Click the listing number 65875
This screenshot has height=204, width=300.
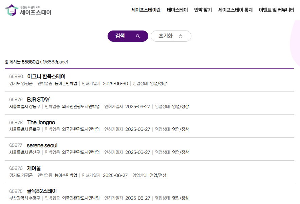(16, 191)
